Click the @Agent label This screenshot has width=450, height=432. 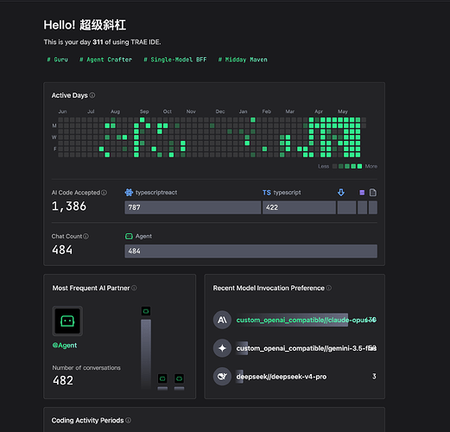(65, 346)
